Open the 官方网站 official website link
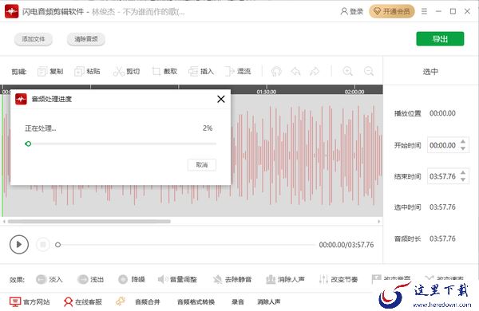The width and height of the screenshot is (479, 311). pos(30,302)
